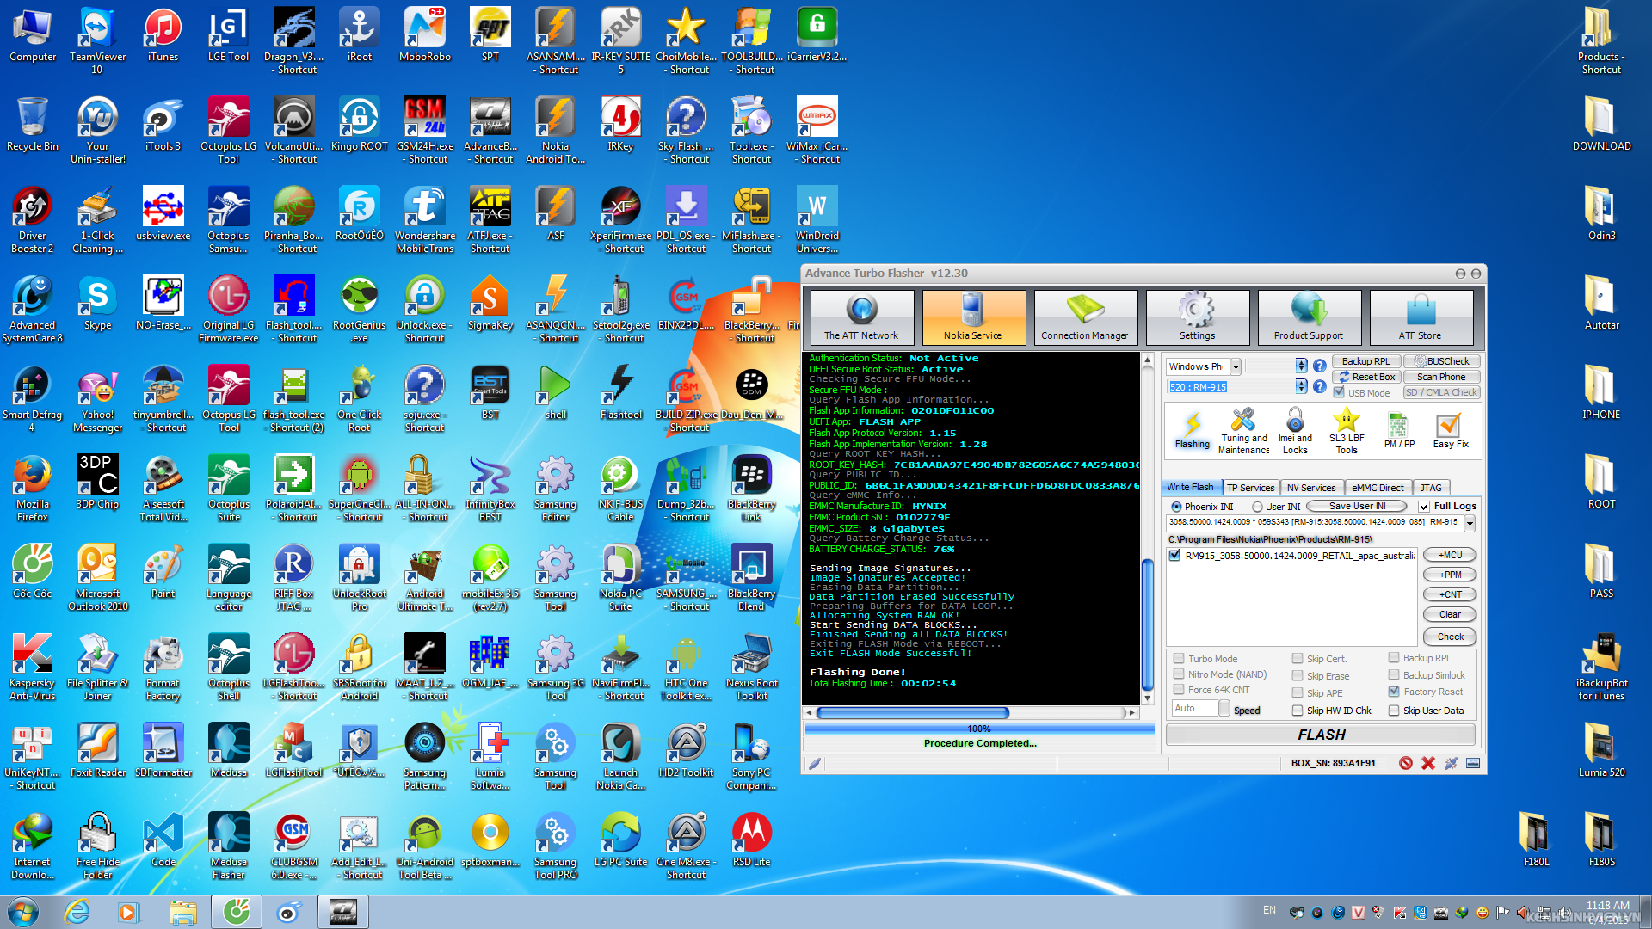The width and height of the screenshot is (1652, 929).
Task: Switch to TP Services tab
Action: (x=1250, y=488)
